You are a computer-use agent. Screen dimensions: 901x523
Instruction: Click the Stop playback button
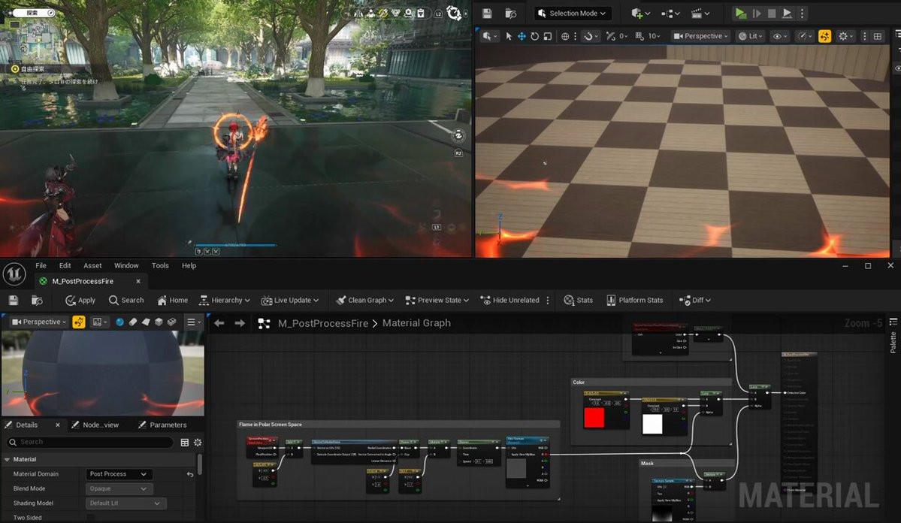[772, 14]
